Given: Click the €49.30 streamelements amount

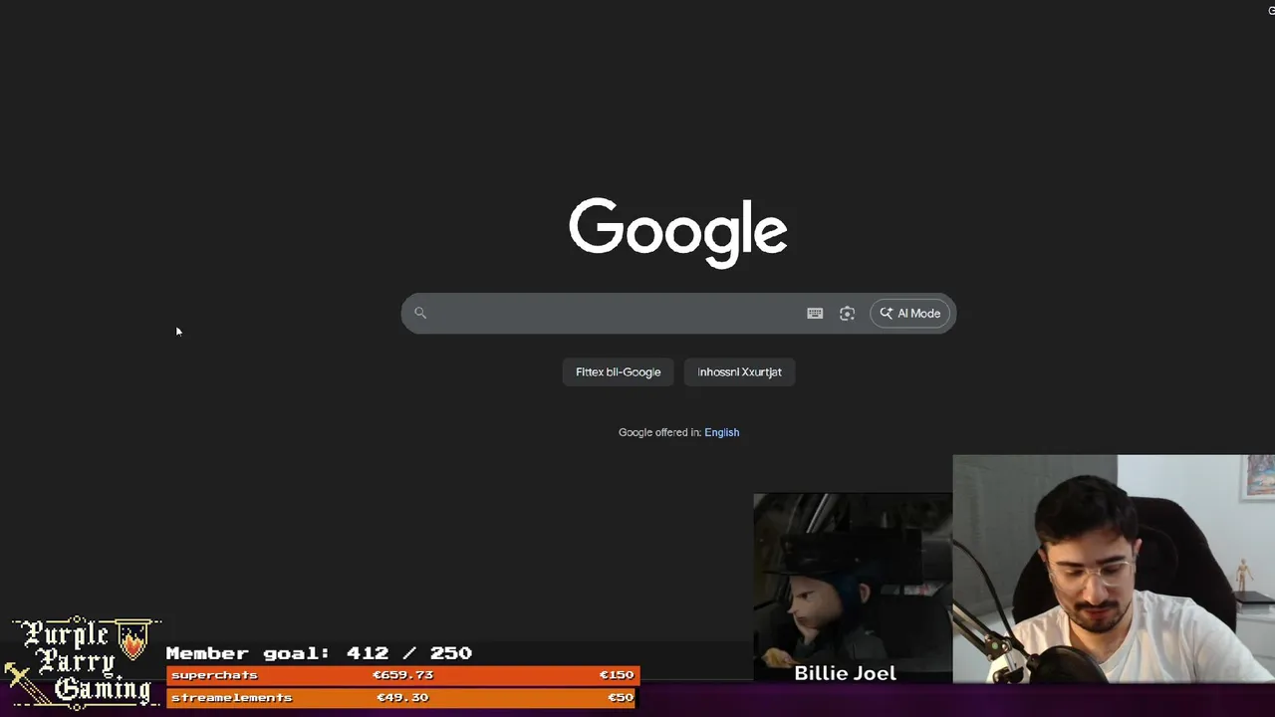Looking at the screenshot, I should (x=402, y=697).
